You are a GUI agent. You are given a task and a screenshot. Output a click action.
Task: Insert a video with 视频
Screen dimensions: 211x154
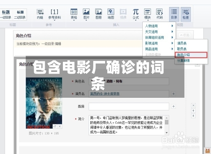coord(123,14)
